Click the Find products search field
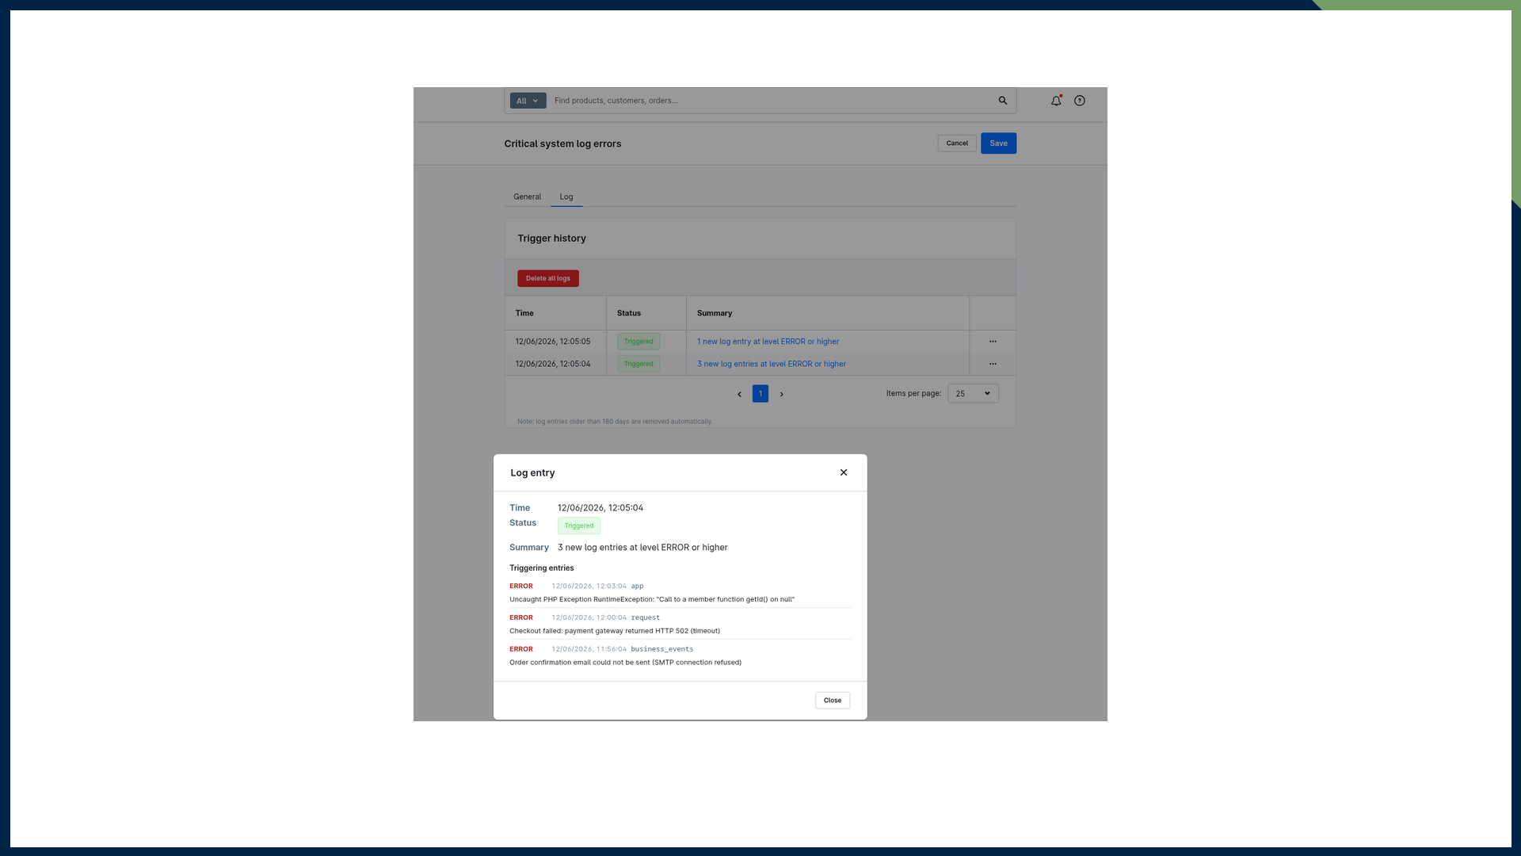Screen dimensions: 1521x856 (x=772, y=101)
